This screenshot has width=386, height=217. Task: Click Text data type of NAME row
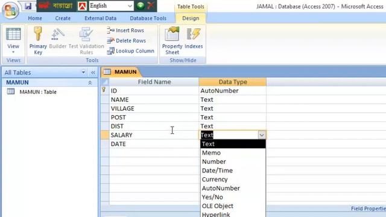232,99
